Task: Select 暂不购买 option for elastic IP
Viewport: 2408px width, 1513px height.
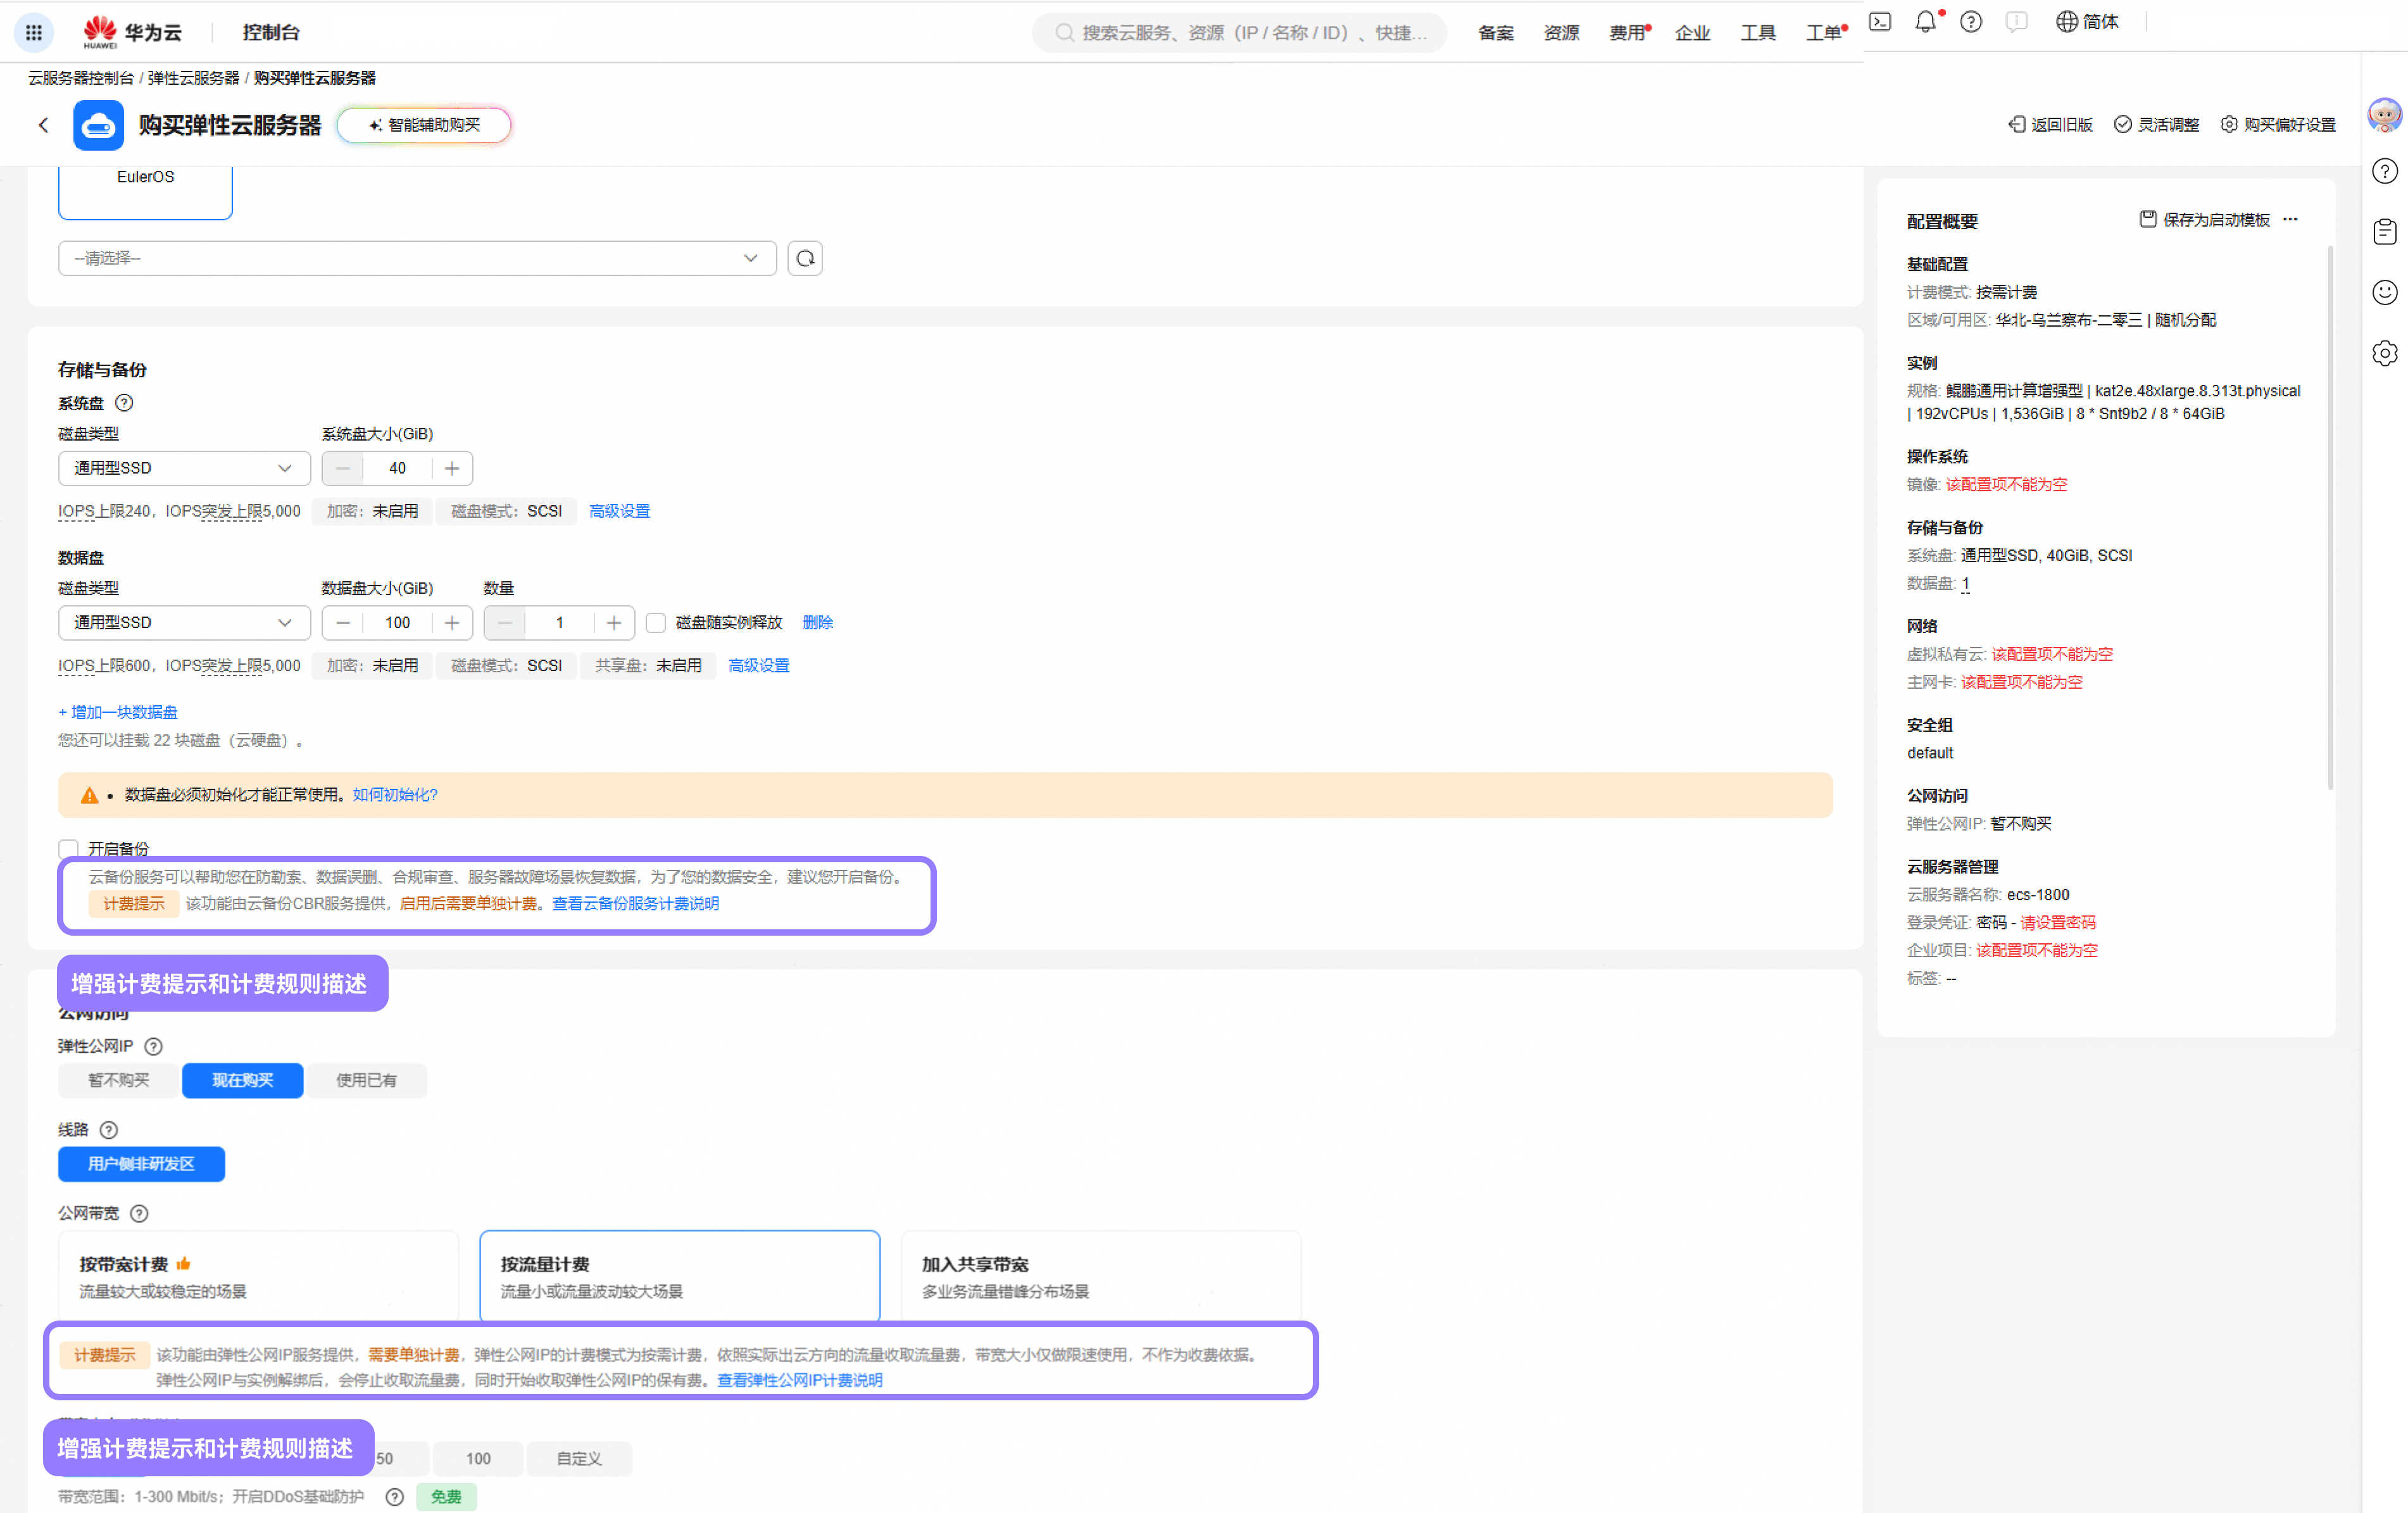Action: tap(119, 1081)
